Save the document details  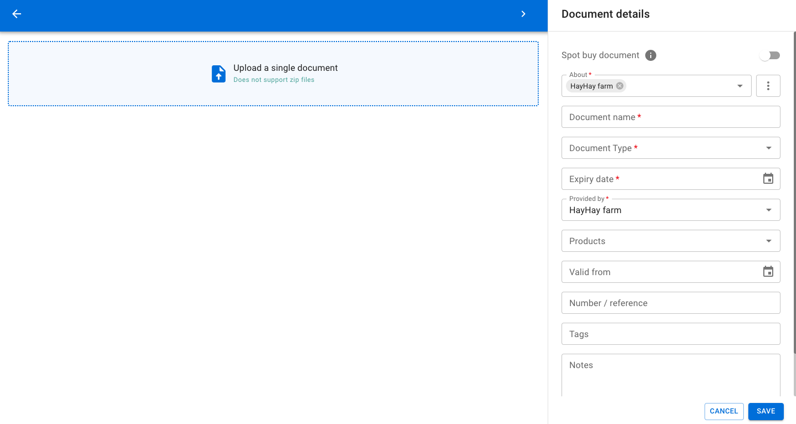point(766,411)
